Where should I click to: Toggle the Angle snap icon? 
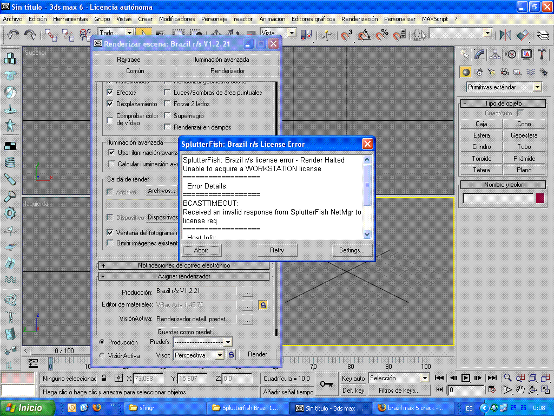(364, 35)
